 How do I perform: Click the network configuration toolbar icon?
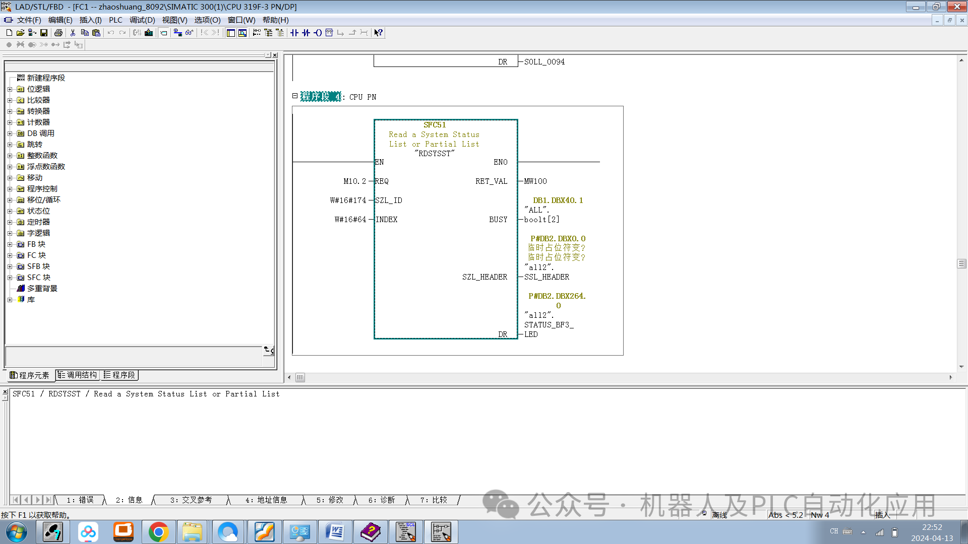coord(177,33)
